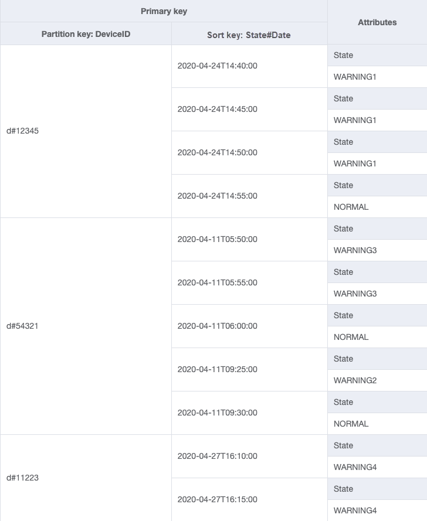
Task: Click NORMAL state for 2020-04-24T14:55:00 row
Action: pos(351,207)
